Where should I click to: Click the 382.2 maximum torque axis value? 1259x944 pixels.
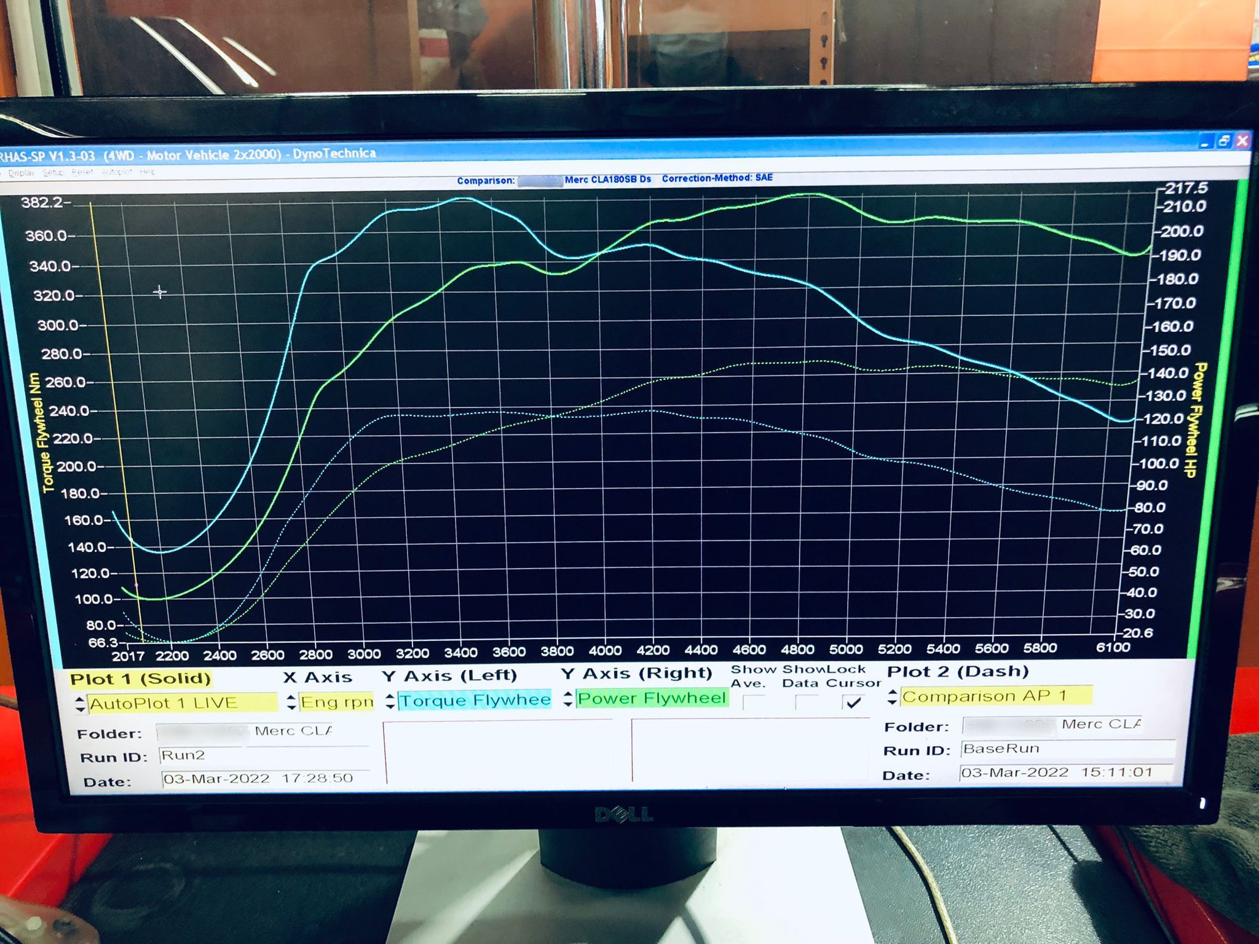(42, 202)
